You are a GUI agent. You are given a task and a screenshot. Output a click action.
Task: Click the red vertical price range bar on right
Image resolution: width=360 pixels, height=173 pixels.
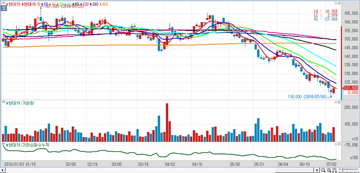click(x=341, y=57)
